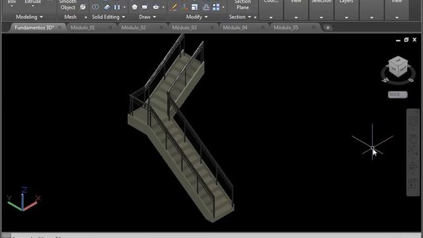Close the Módulo_03 tab

click(x=211, y=28)
